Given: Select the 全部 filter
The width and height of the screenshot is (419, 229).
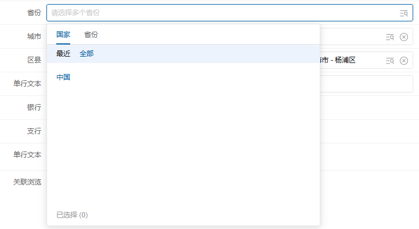Looking at the screenshot, I should 86,54.
